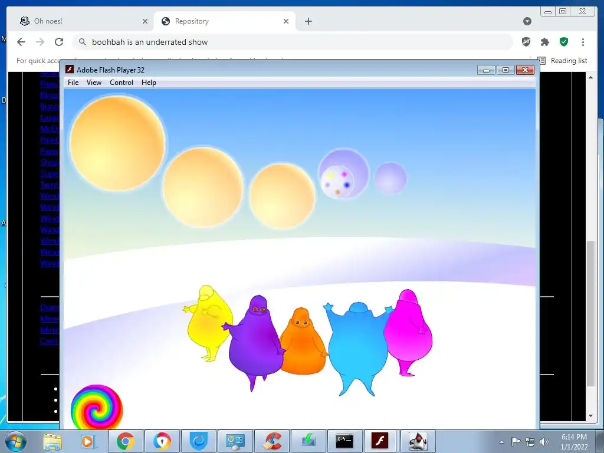Click the taskbar clock showing 6:14 PM
The width and height of the screenshot is (604, 453).
point(574,442)
